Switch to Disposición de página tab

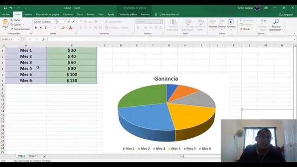47,14
